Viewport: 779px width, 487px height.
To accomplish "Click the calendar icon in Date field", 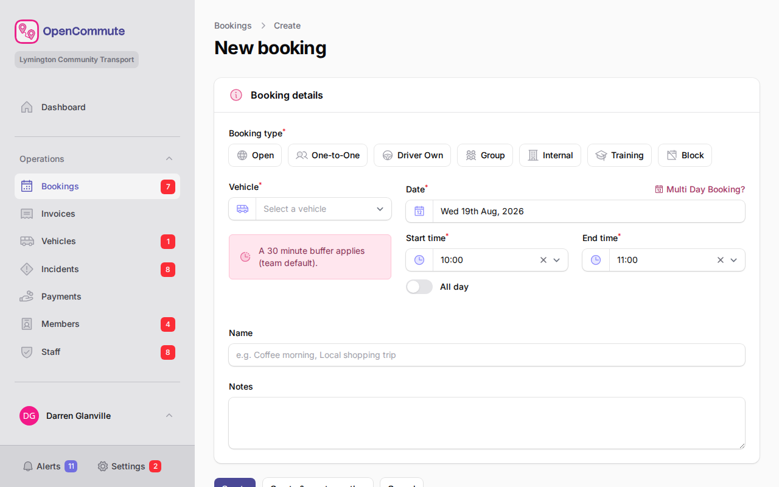I will coord(419,211).
